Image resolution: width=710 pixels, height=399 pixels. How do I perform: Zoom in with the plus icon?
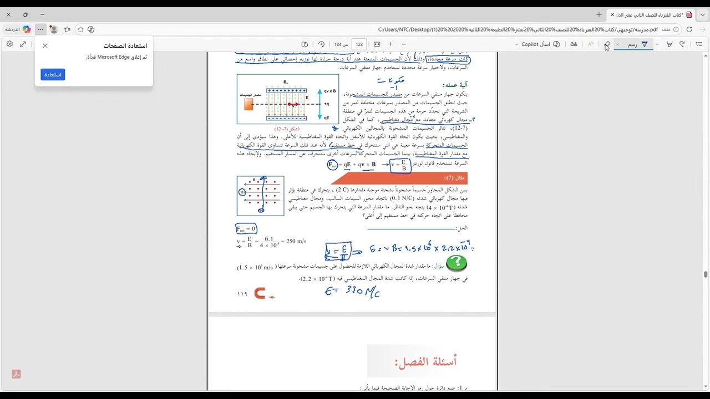click(390, 44)
